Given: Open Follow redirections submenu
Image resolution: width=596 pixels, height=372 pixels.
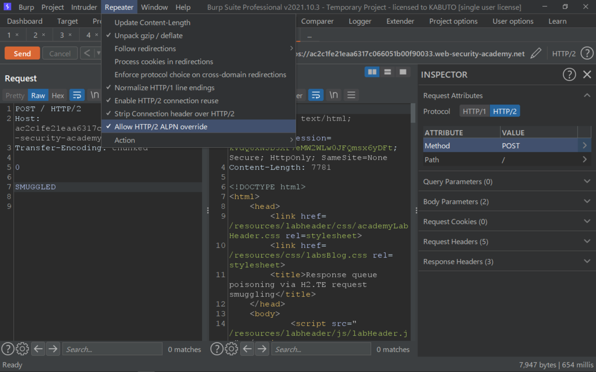Looking at the screenshot, I should (x=199, y=49).
